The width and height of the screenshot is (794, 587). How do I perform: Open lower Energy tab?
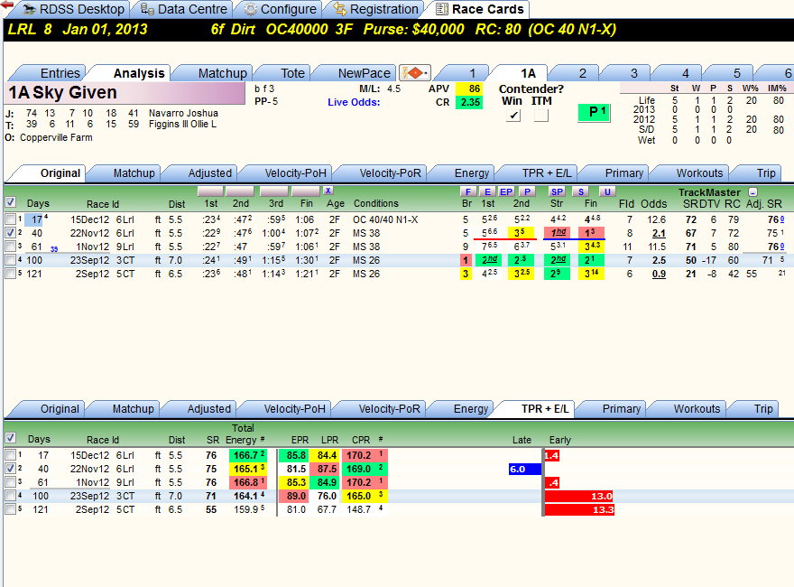464,409
